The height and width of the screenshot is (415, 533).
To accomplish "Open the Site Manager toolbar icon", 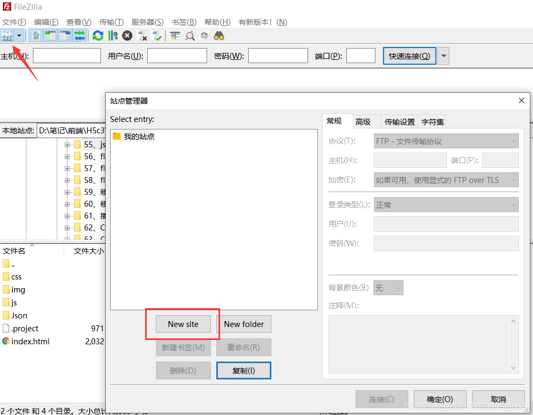I will [x=7, y=36].
